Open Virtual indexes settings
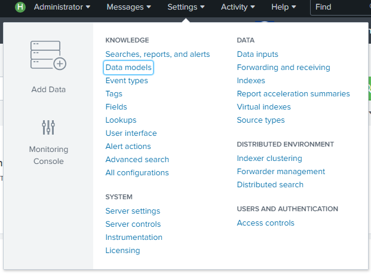 pos(263,107)
